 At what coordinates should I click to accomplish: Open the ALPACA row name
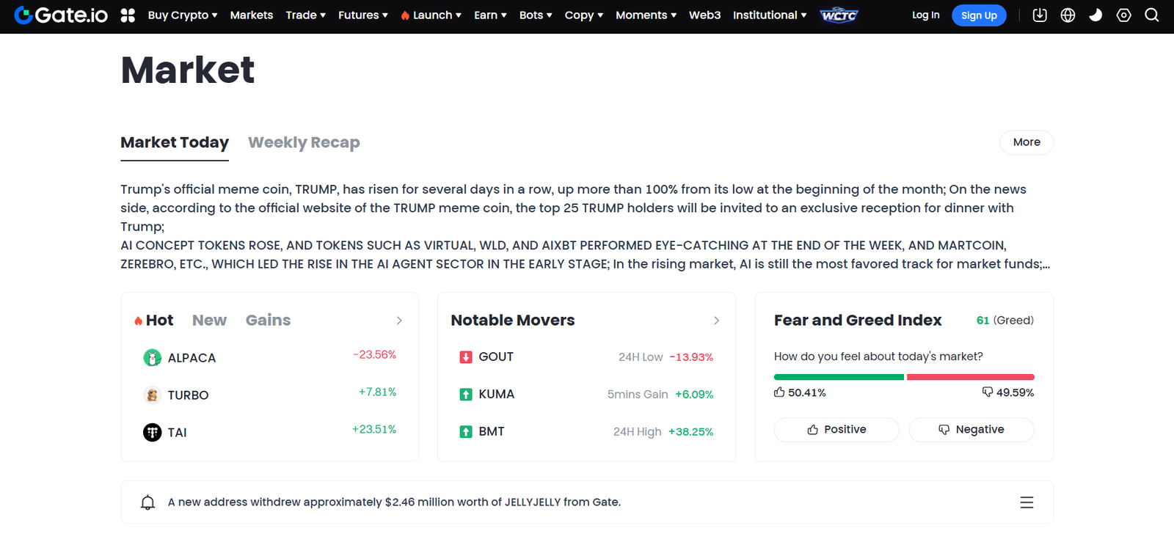(x=192, y=358)
